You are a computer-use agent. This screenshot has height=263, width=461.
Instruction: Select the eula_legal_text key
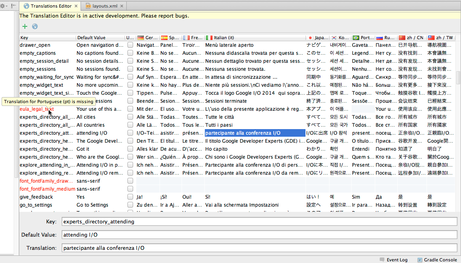click(37, 109)
